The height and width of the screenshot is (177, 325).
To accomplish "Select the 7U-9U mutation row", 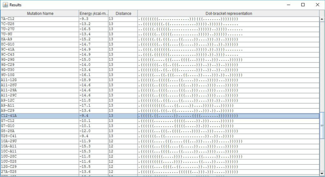I will point(160,34).
